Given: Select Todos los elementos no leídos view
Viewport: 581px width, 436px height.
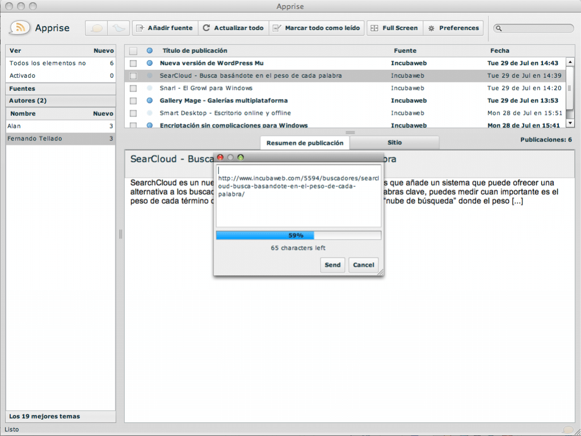Looking at the screenshot, I should [x=61, y=64].
